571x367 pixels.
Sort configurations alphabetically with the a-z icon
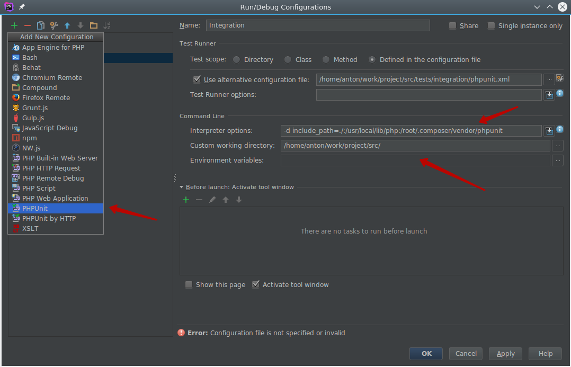[106, 25]
